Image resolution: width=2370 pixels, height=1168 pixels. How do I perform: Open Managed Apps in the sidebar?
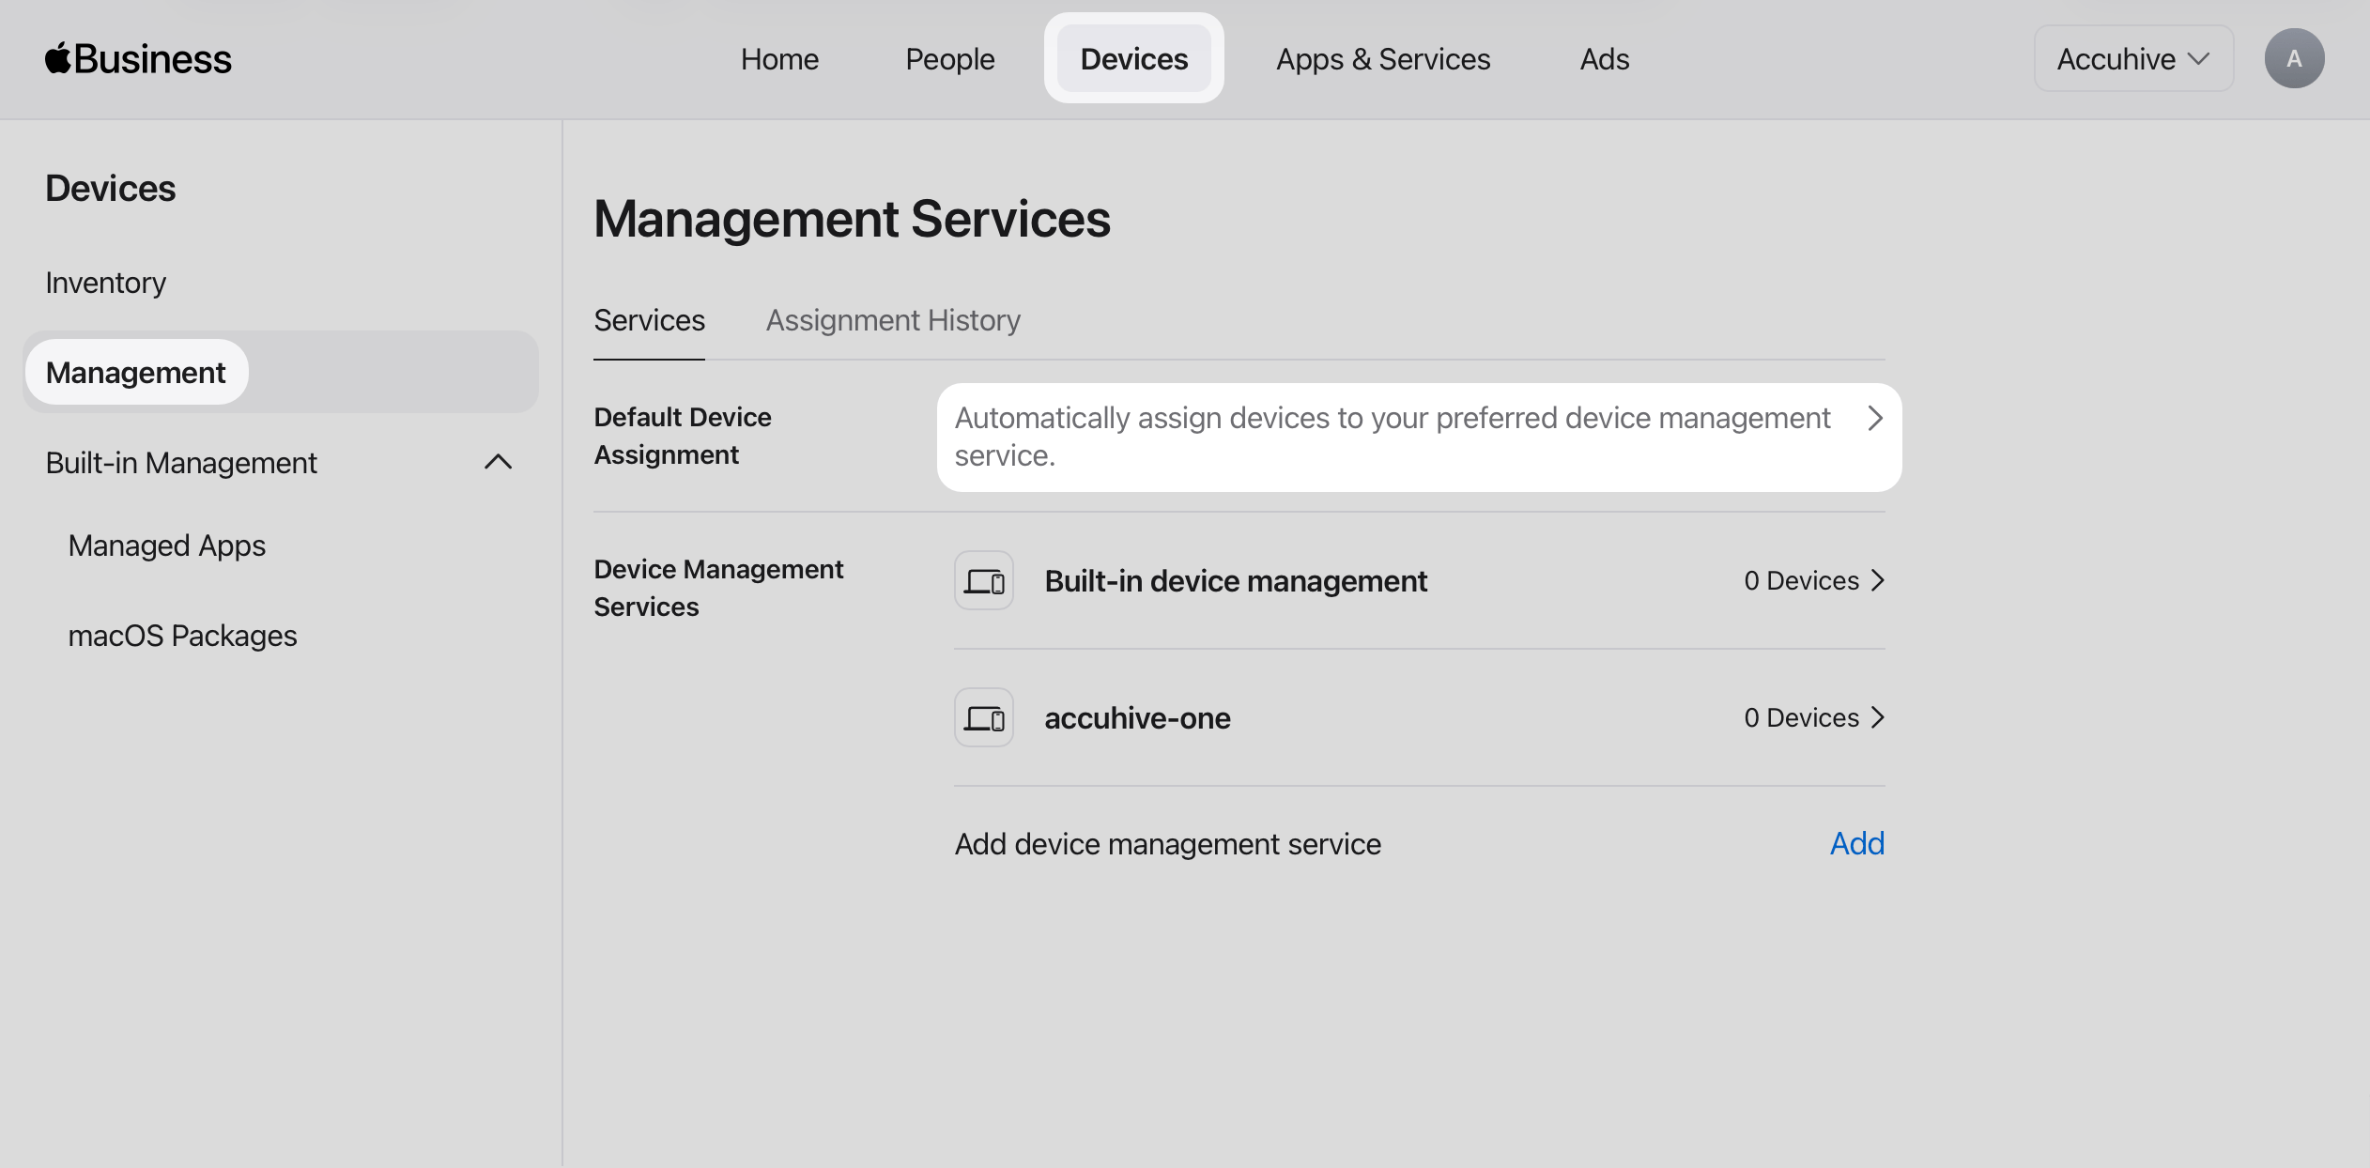[167, 546]
